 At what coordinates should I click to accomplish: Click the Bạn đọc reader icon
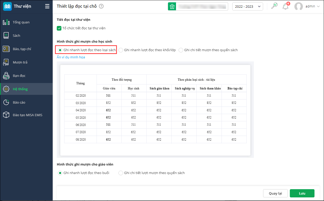tap(6, 76)
